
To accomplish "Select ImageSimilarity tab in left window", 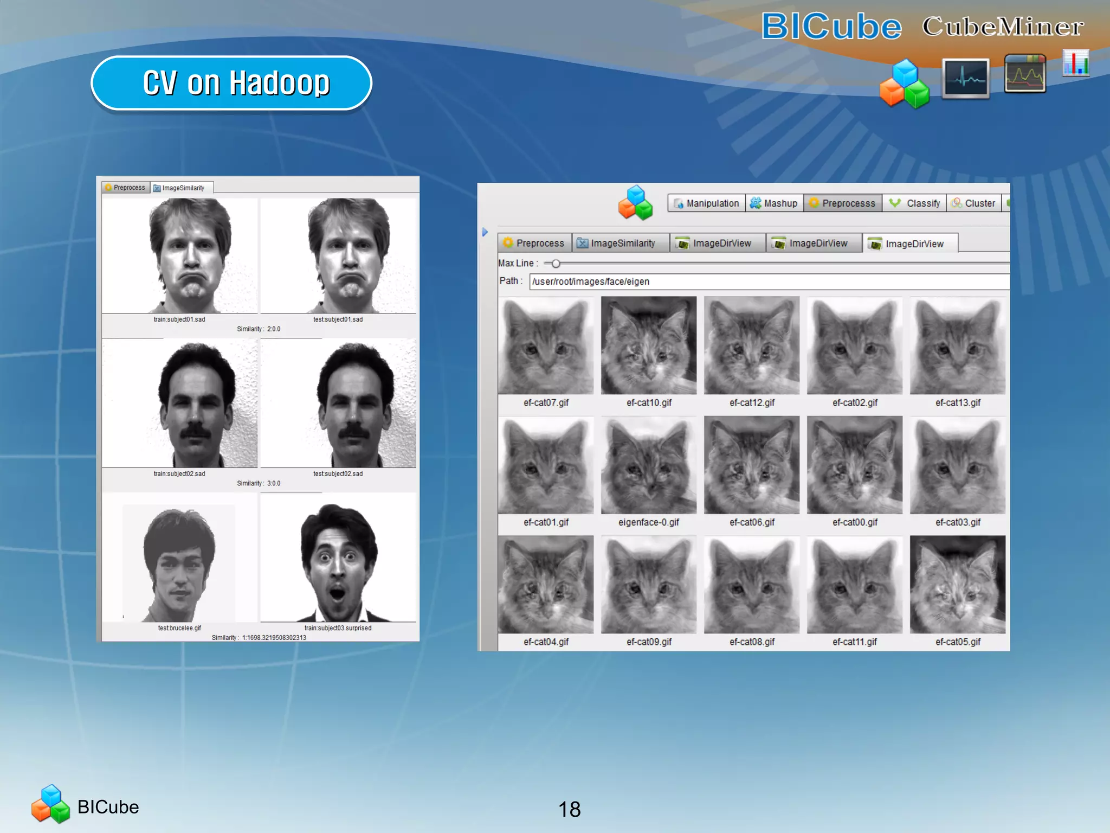I will [182, 188].
